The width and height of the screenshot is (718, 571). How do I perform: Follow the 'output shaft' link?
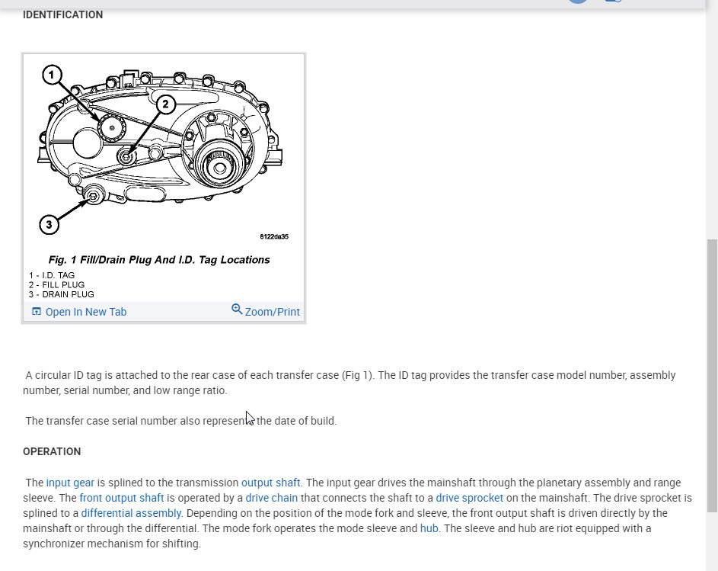tap(270, 483)
